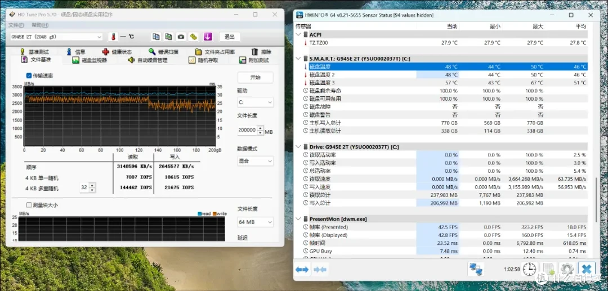
Task: Switch to the 信息 tab
Action: click(76, 52)
